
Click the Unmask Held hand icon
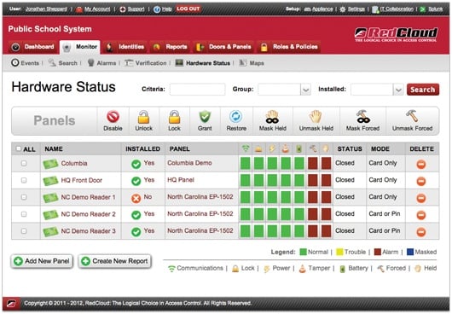[316, 117]
